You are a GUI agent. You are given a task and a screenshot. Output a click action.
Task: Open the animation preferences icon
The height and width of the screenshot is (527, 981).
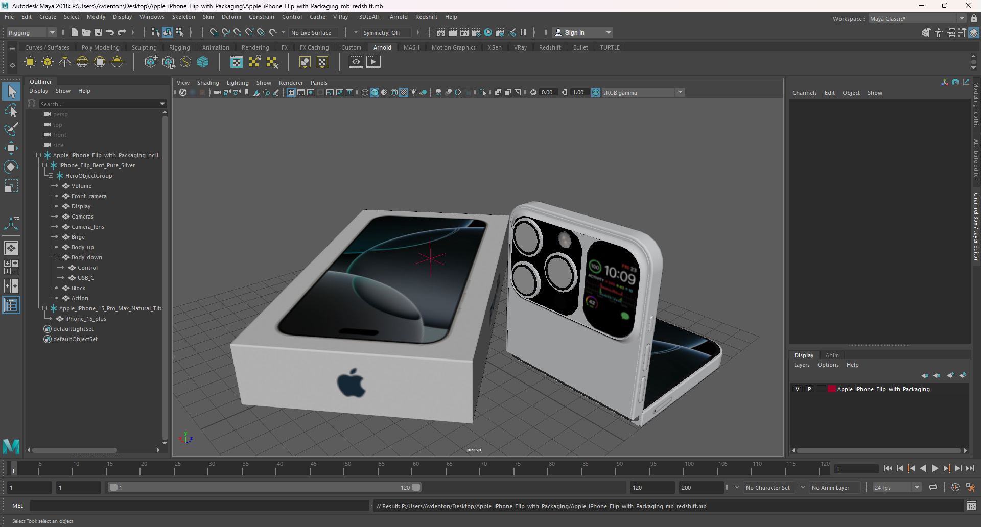pyautogui.click(x=970, y=488)
